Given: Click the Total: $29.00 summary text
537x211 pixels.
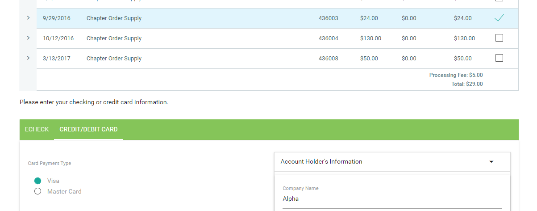Looking at the screenshot, I should coord(467,84).
